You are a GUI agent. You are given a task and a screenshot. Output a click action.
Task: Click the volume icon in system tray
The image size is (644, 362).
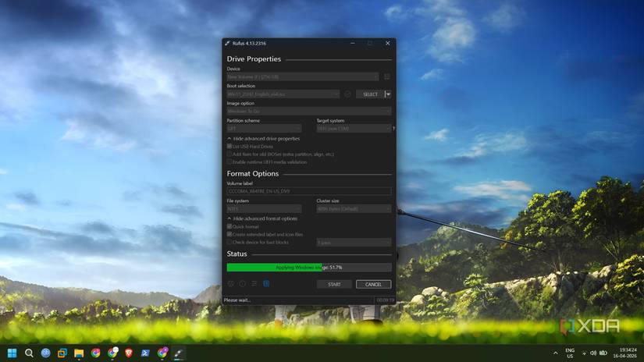pyautogui.click(x=593, y=353)
